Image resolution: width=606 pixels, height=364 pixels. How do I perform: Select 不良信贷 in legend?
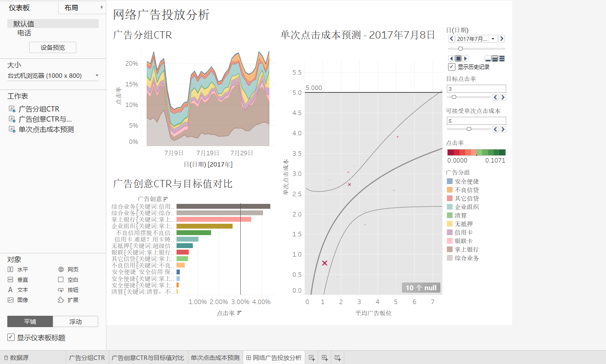[x=463, y=190]
